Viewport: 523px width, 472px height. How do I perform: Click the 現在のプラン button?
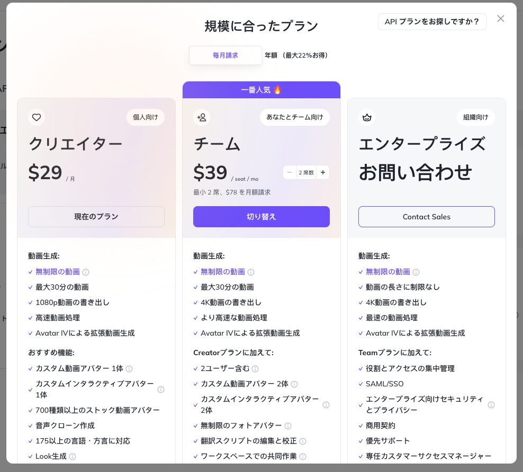pos(96,217)
